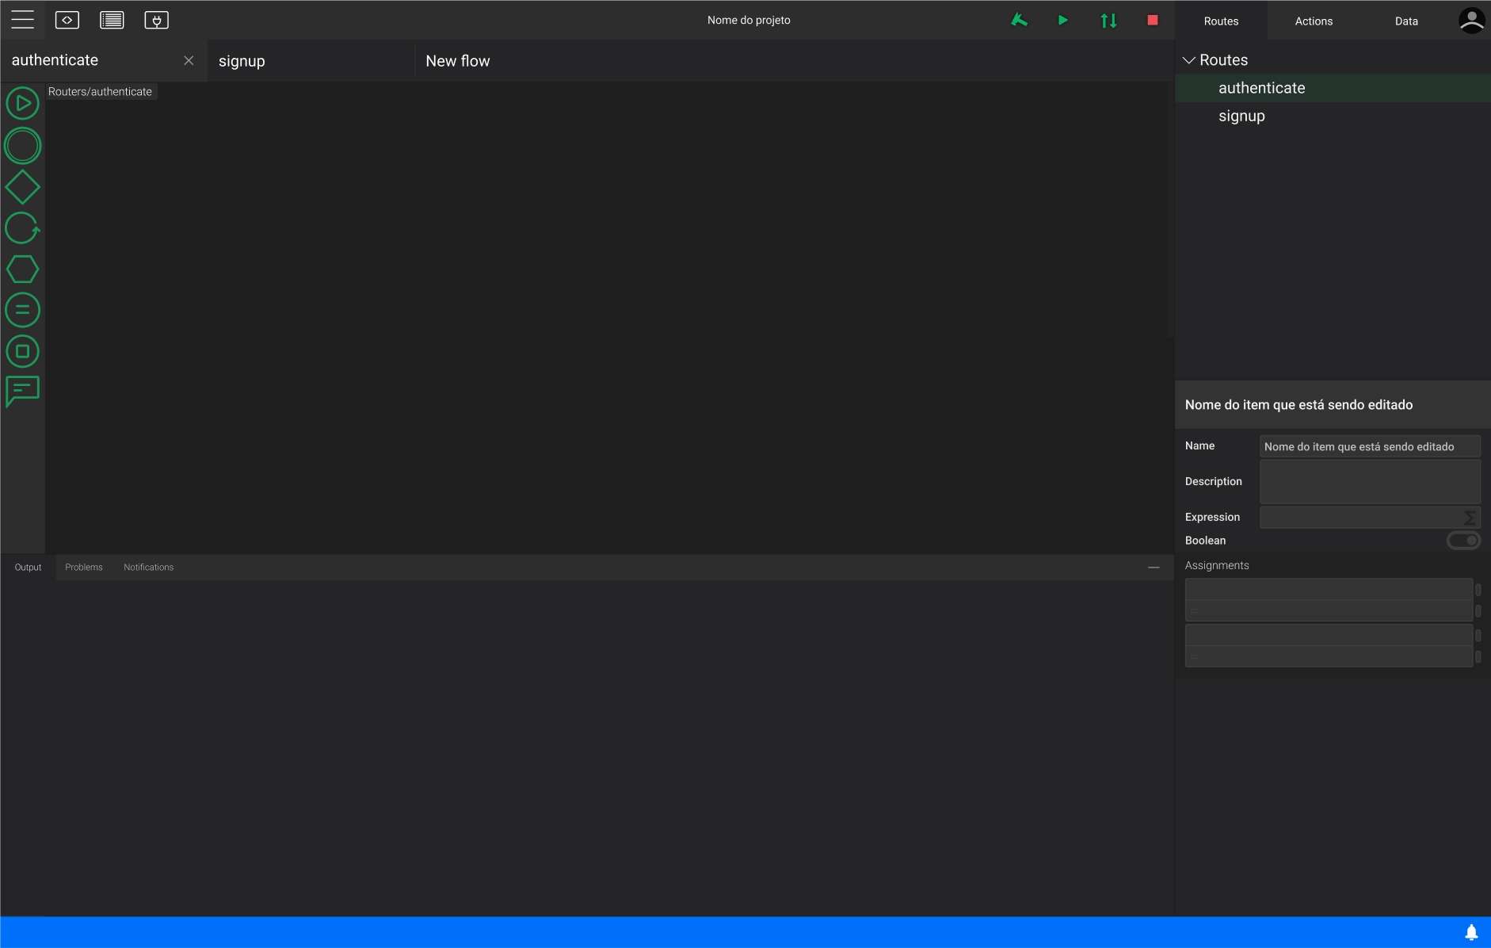This screenshot has width=1491, height=948.
Task: Toggle the Boolean switch
Action: click(1463, 541)
